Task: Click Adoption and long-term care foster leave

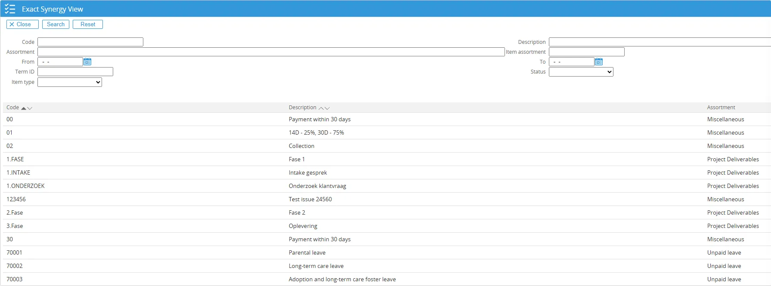Action: click(342, 280)
